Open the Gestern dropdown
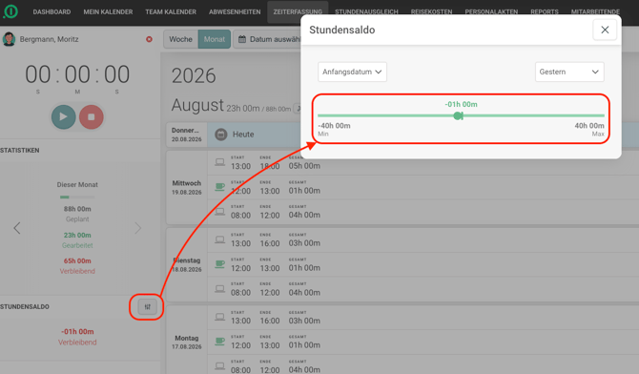This screenshot has height=374, width=639. click(x=569, y=72)
